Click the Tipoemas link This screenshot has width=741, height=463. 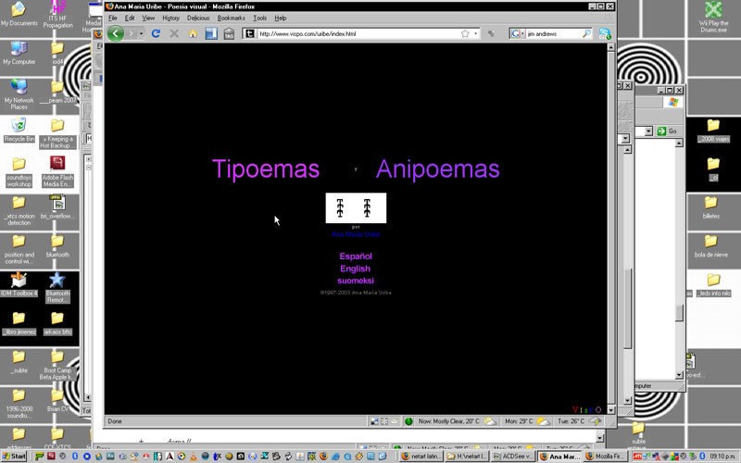pyautogui.click(x=265, y=169)
